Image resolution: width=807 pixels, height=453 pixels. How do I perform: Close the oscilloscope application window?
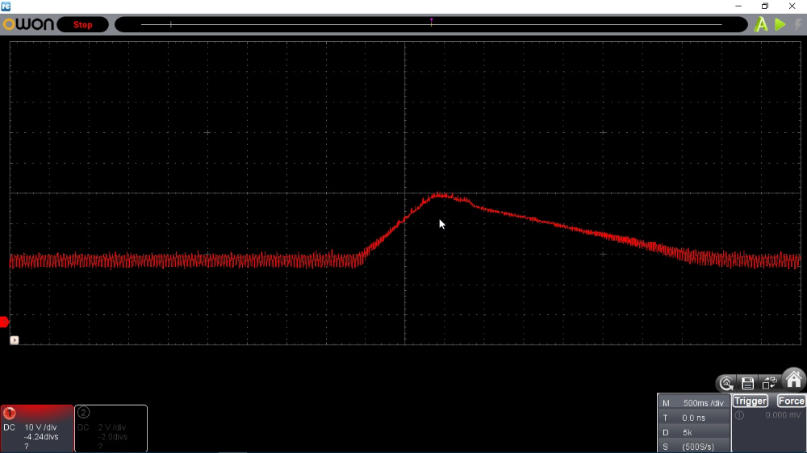pyautogui.click(x=792, y=6)
